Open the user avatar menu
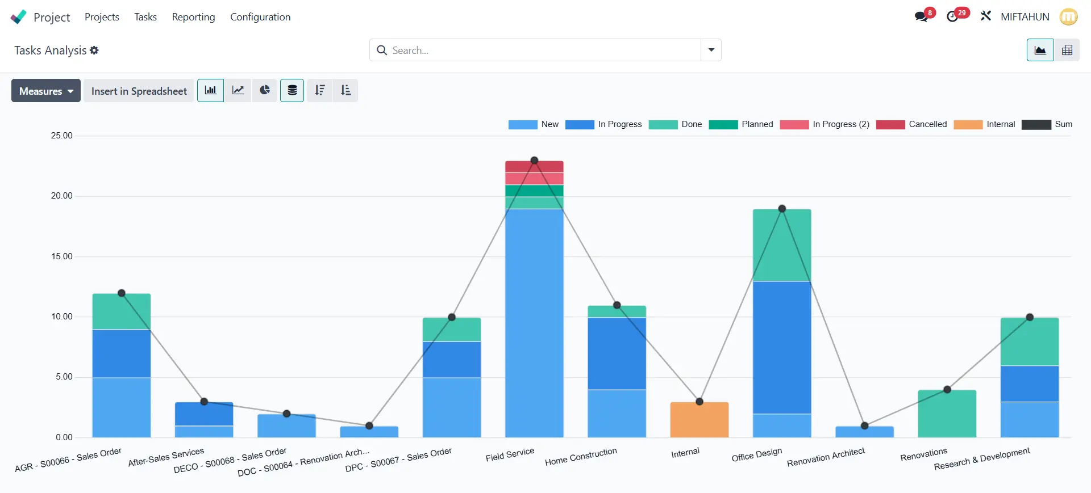The width and height of the screenshot is (1091, 493). point(1069,16)
